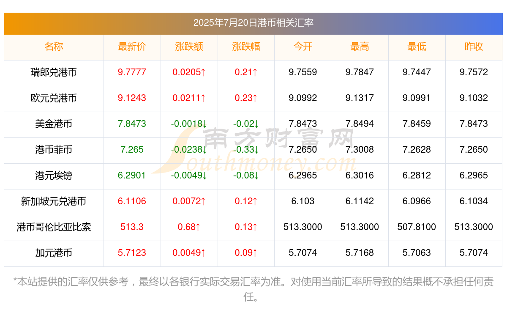Select the 最低 column header
This screenshot has width=507, height=310.
(417, 47)
